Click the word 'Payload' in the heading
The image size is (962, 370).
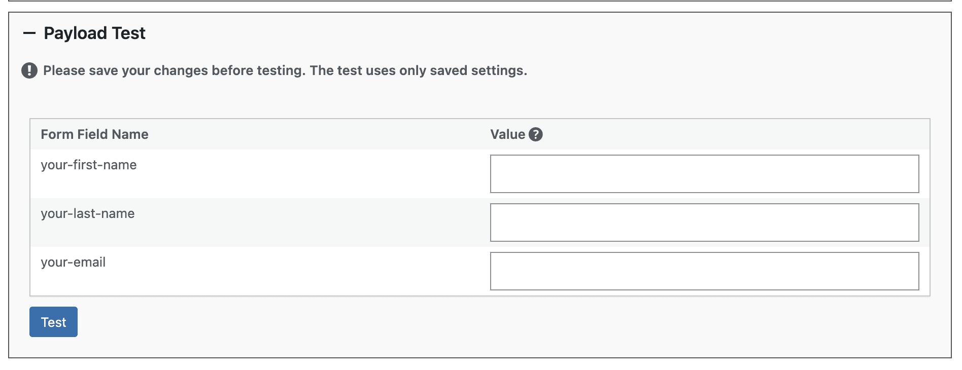(x=75, y=33)
